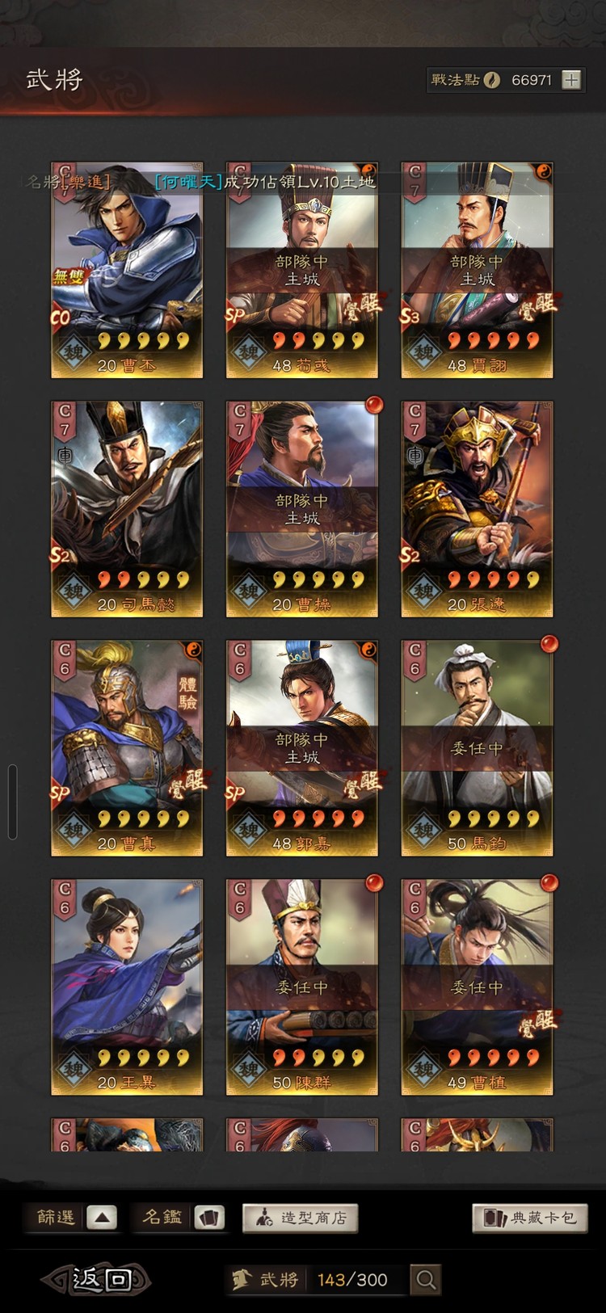
Task: Click the yin-yang icon on 賈詡 card
Action: pos(544,171)
